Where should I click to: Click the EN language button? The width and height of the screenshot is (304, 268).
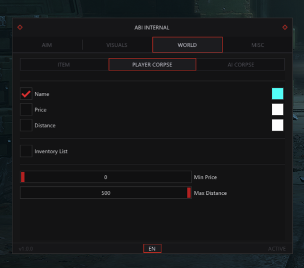pyautogui.click(x=152, y=248)
